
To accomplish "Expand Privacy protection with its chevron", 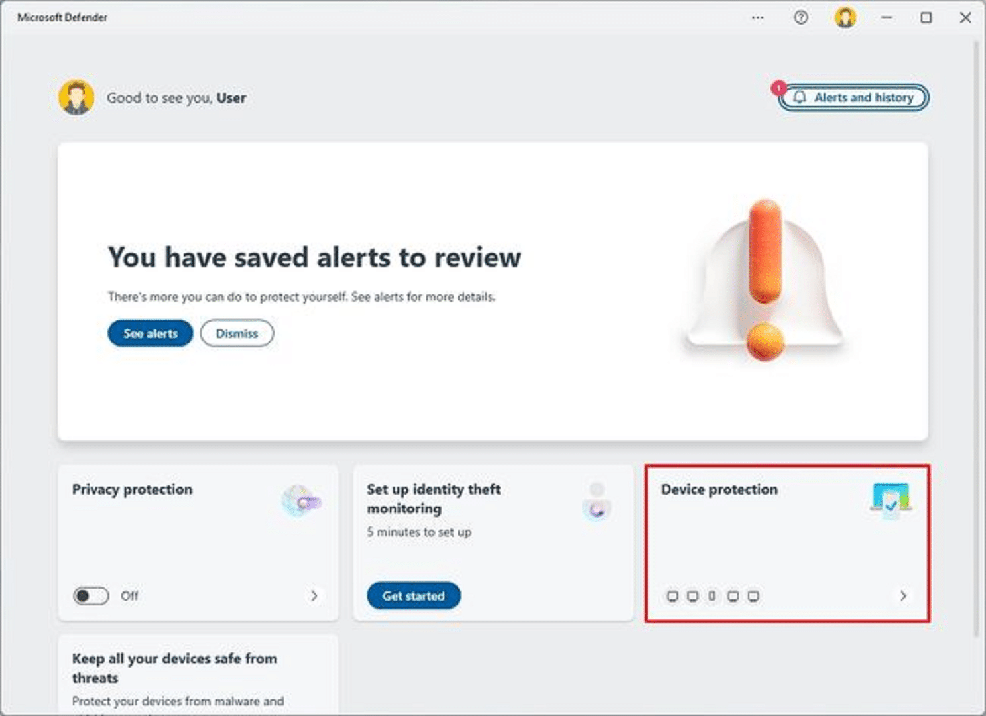I will (x=314, y=596).
